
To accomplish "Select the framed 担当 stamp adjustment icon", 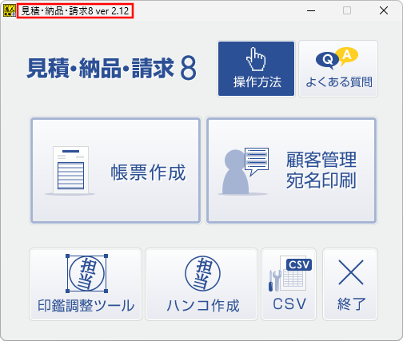I will pos(86,273).
